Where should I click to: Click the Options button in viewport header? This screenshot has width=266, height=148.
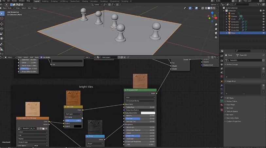213,5
